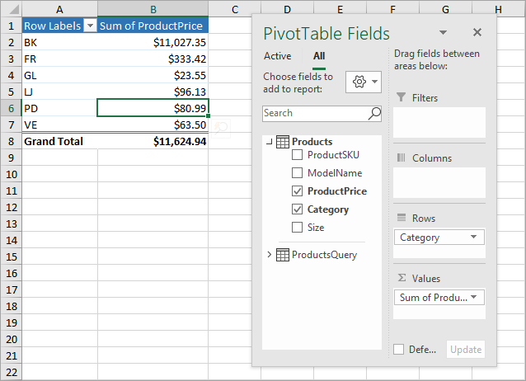Select row 2 header
This screenshot has width=526, height=381.
point(11,42)
